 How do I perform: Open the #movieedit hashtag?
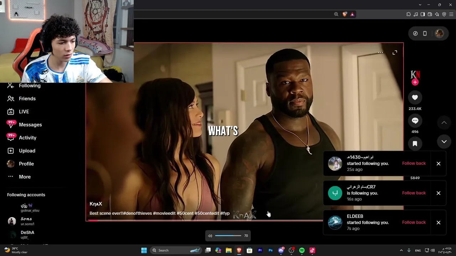tap(164, 213)
